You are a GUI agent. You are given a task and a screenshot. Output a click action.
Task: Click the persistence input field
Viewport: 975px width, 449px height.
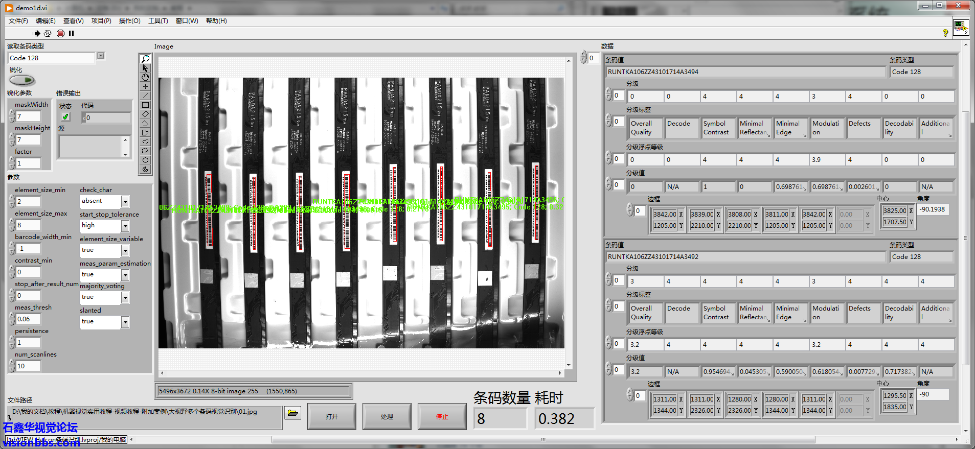click(x=28, y=343)
